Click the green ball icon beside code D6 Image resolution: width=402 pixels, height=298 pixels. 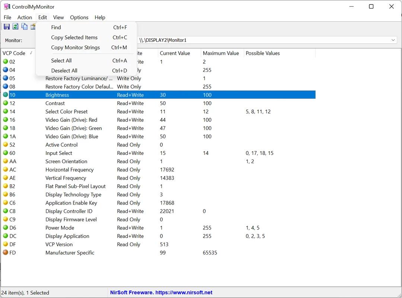click(5, 228)
